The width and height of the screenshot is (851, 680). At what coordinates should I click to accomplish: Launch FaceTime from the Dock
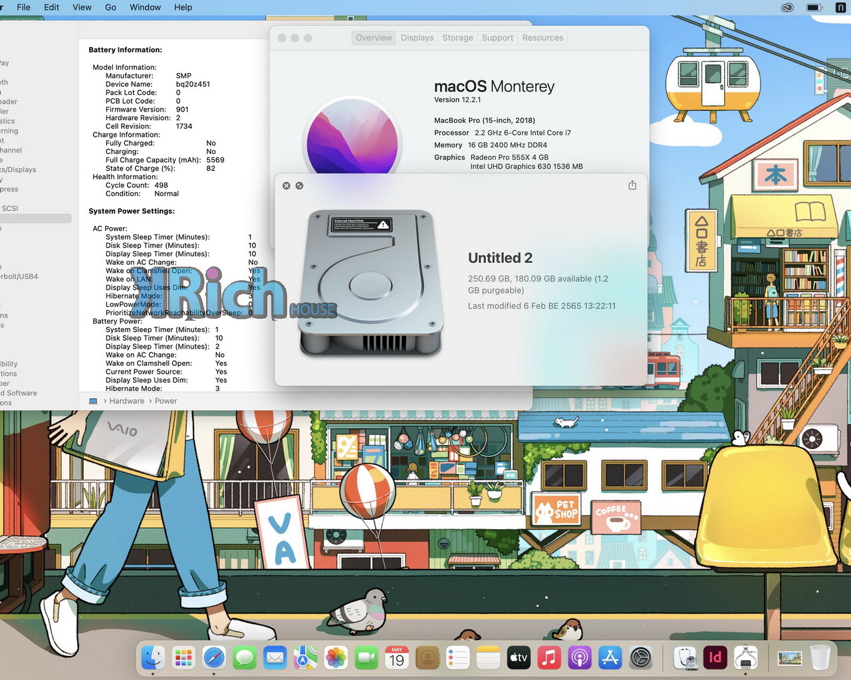point(366,658)
